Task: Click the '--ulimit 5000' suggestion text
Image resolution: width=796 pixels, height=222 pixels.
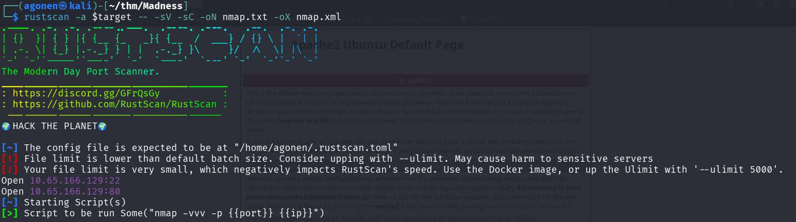Action: tap(735, 170)
